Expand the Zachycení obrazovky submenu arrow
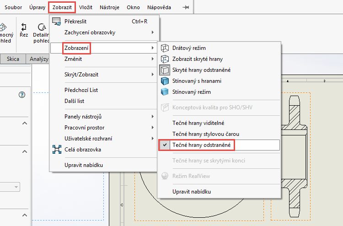The width and height of the screenshot is (343, 226). pyautogui.click(x=153, y=32)
